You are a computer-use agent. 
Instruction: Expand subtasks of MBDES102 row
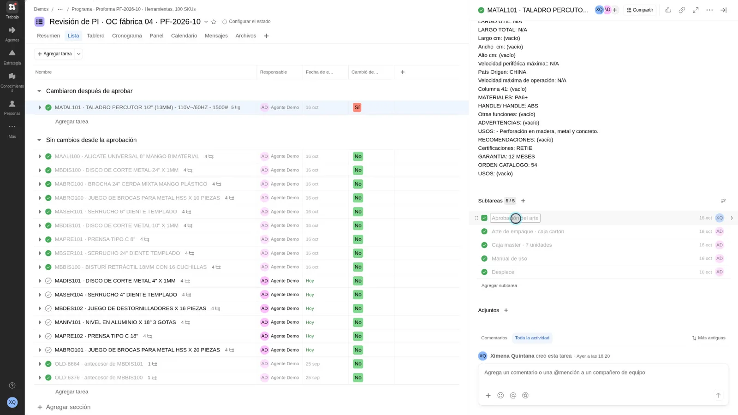point(40,308)
